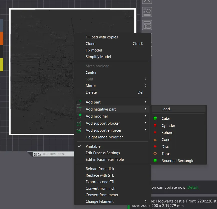Click the Hogwarts castle_Front_220x220.stl file name
Image resolution: width=217 pixels, height=209 pixels.
186,201
